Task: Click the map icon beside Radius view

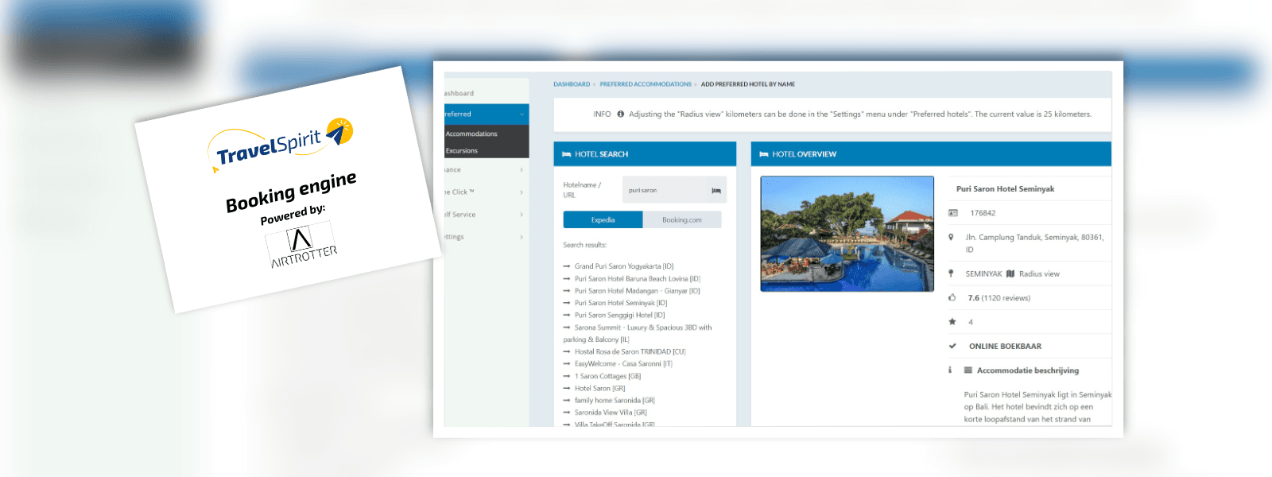Action: (1010, 273)
